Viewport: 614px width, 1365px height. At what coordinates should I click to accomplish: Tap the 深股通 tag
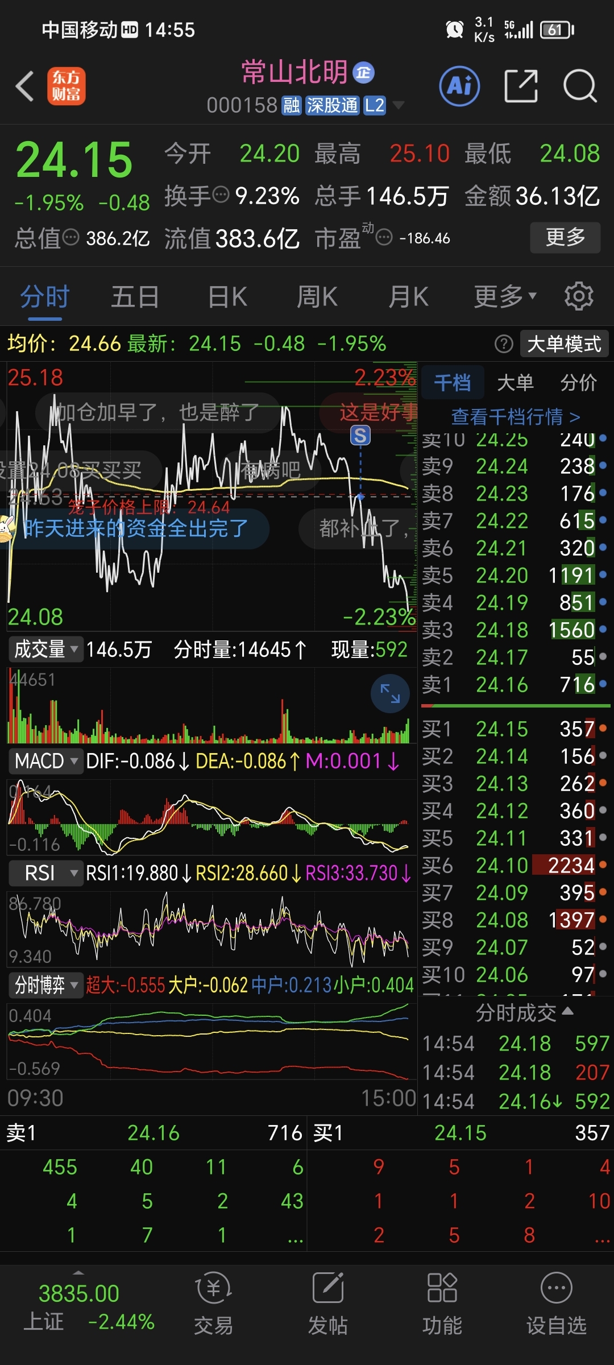coord(332,105)
